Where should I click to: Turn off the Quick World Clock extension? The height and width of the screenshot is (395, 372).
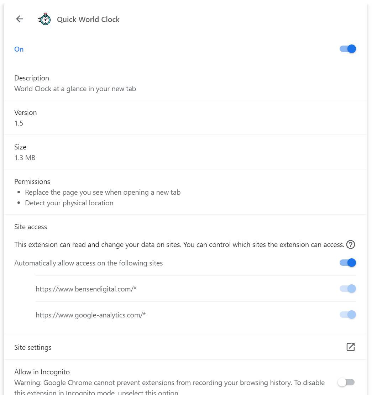[348, 49]
